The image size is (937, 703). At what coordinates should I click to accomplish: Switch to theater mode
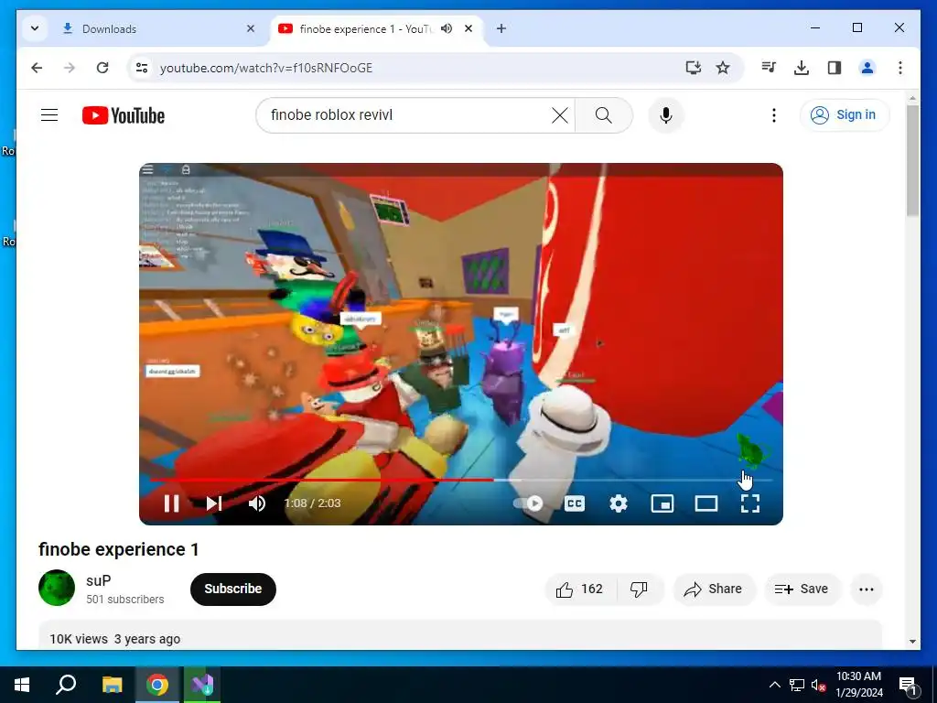[x=706, y=503]
